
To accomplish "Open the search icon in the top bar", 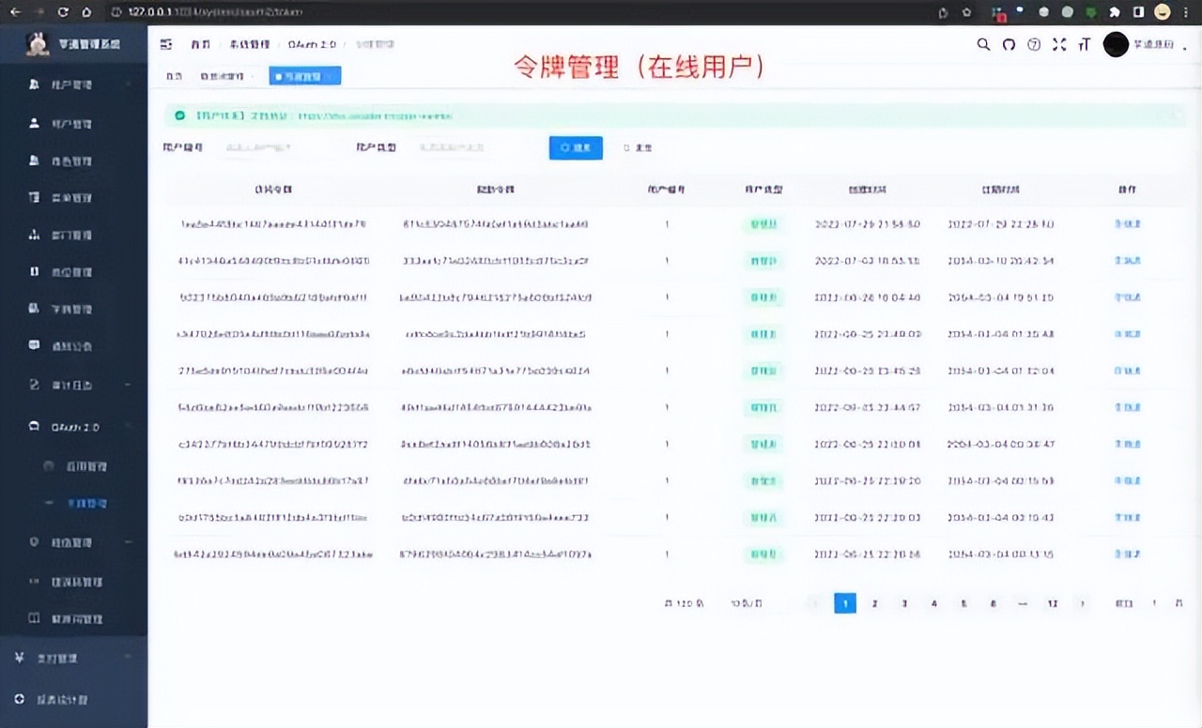I will (982, 44).
